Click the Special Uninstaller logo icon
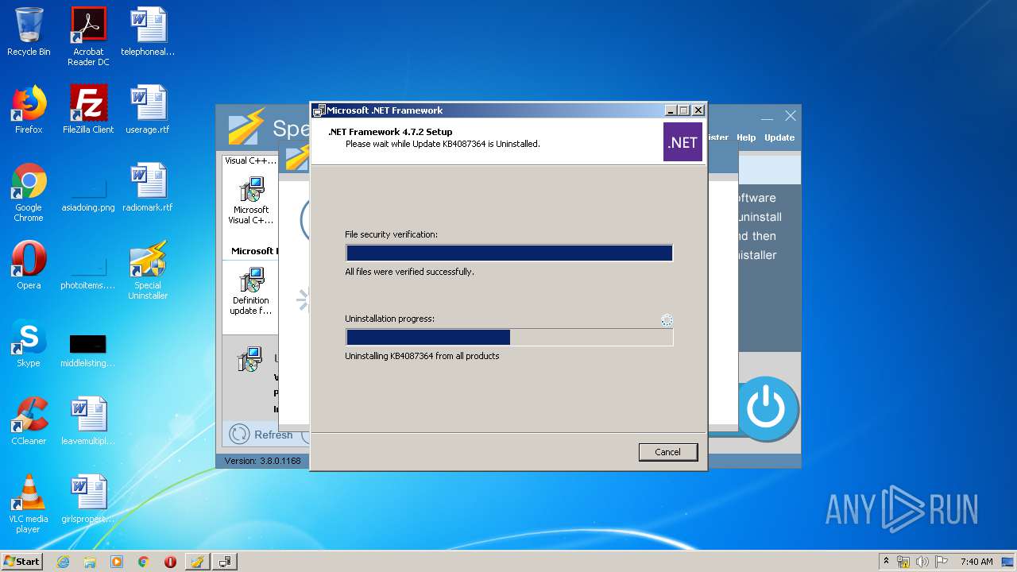 coord(246,126)
